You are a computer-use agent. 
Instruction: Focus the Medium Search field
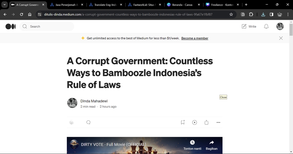coord(47,27)
